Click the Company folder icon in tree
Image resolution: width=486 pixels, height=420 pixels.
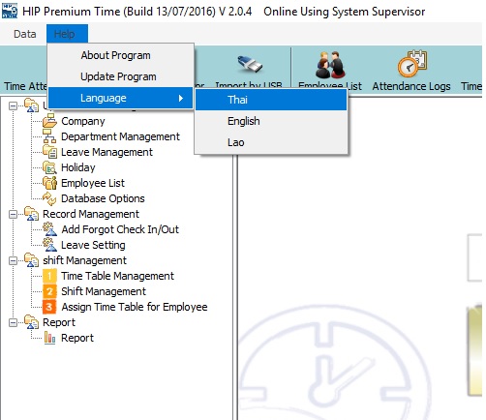click(x=49, y=121)
